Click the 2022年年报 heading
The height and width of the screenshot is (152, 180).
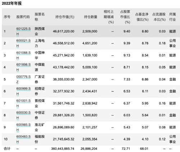tap(12, 3)
